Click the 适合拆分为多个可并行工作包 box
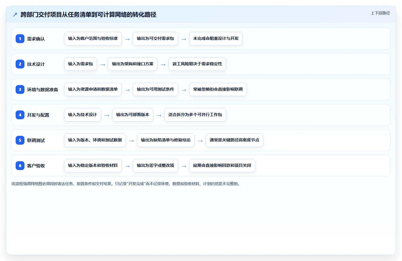Image resolution: width=402 pixels, height=261 pixels. point(195,115)
